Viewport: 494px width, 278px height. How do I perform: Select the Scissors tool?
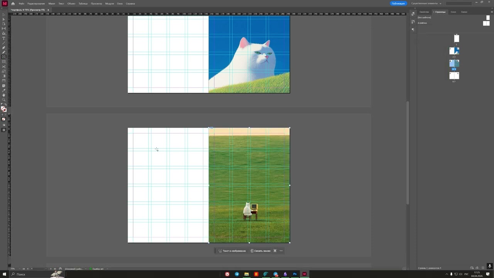click(x=4, y=66)
